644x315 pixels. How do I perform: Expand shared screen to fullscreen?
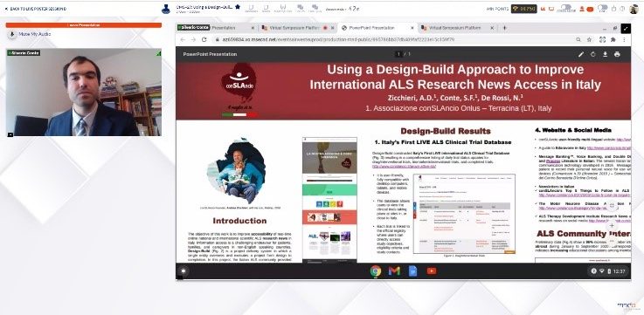(626, 28)
